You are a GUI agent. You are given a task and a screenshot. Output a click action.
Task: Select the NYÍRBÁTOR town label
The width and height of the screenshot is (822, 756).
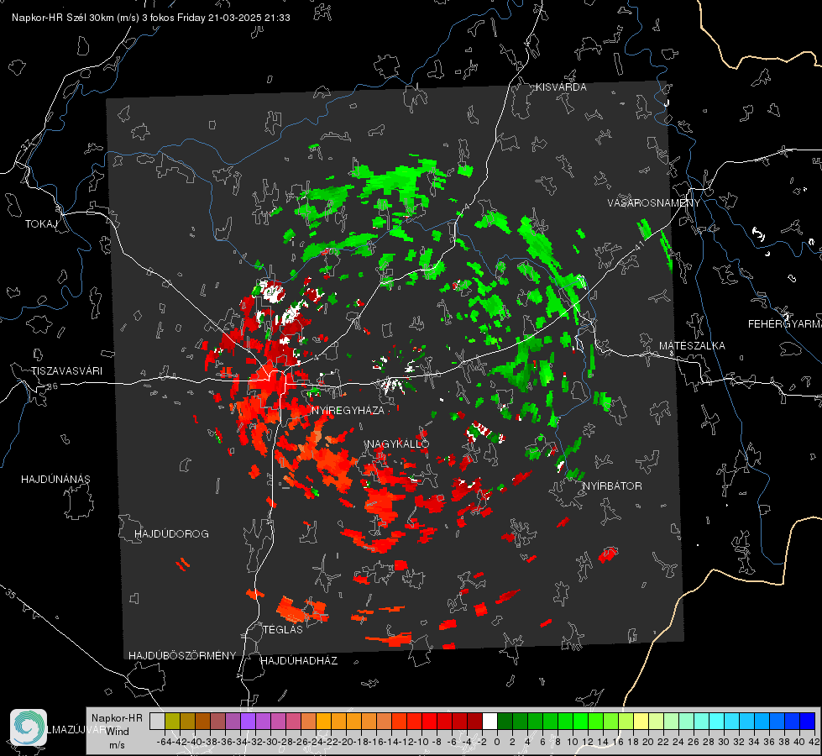coord(612,486)
